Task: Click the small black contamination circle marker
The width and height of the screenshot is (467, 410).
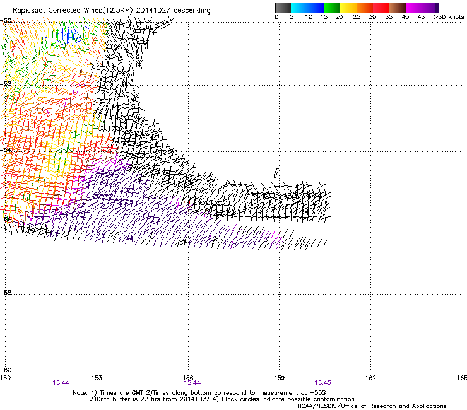Action: (x=276, y=173)
